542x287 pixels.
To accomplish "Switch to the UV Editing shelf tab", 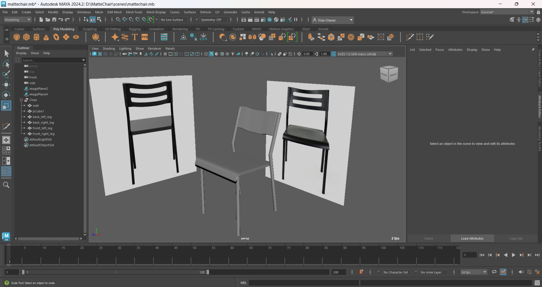I will [113, 29].
